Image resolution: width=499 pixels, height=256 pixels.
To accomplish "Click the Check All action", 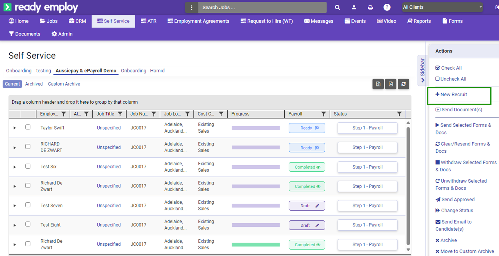I will [x=449, y=68].
